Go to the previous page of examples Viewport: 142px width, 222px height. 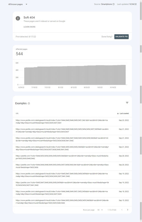(x=122, y=210)
